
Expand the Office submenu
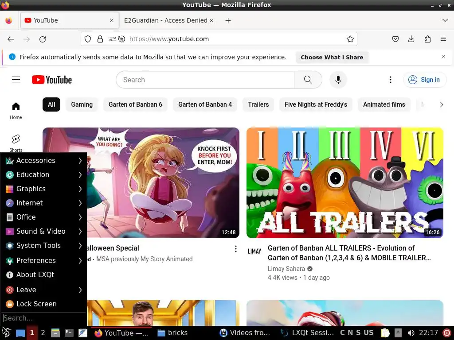click(x=43, y=217)
